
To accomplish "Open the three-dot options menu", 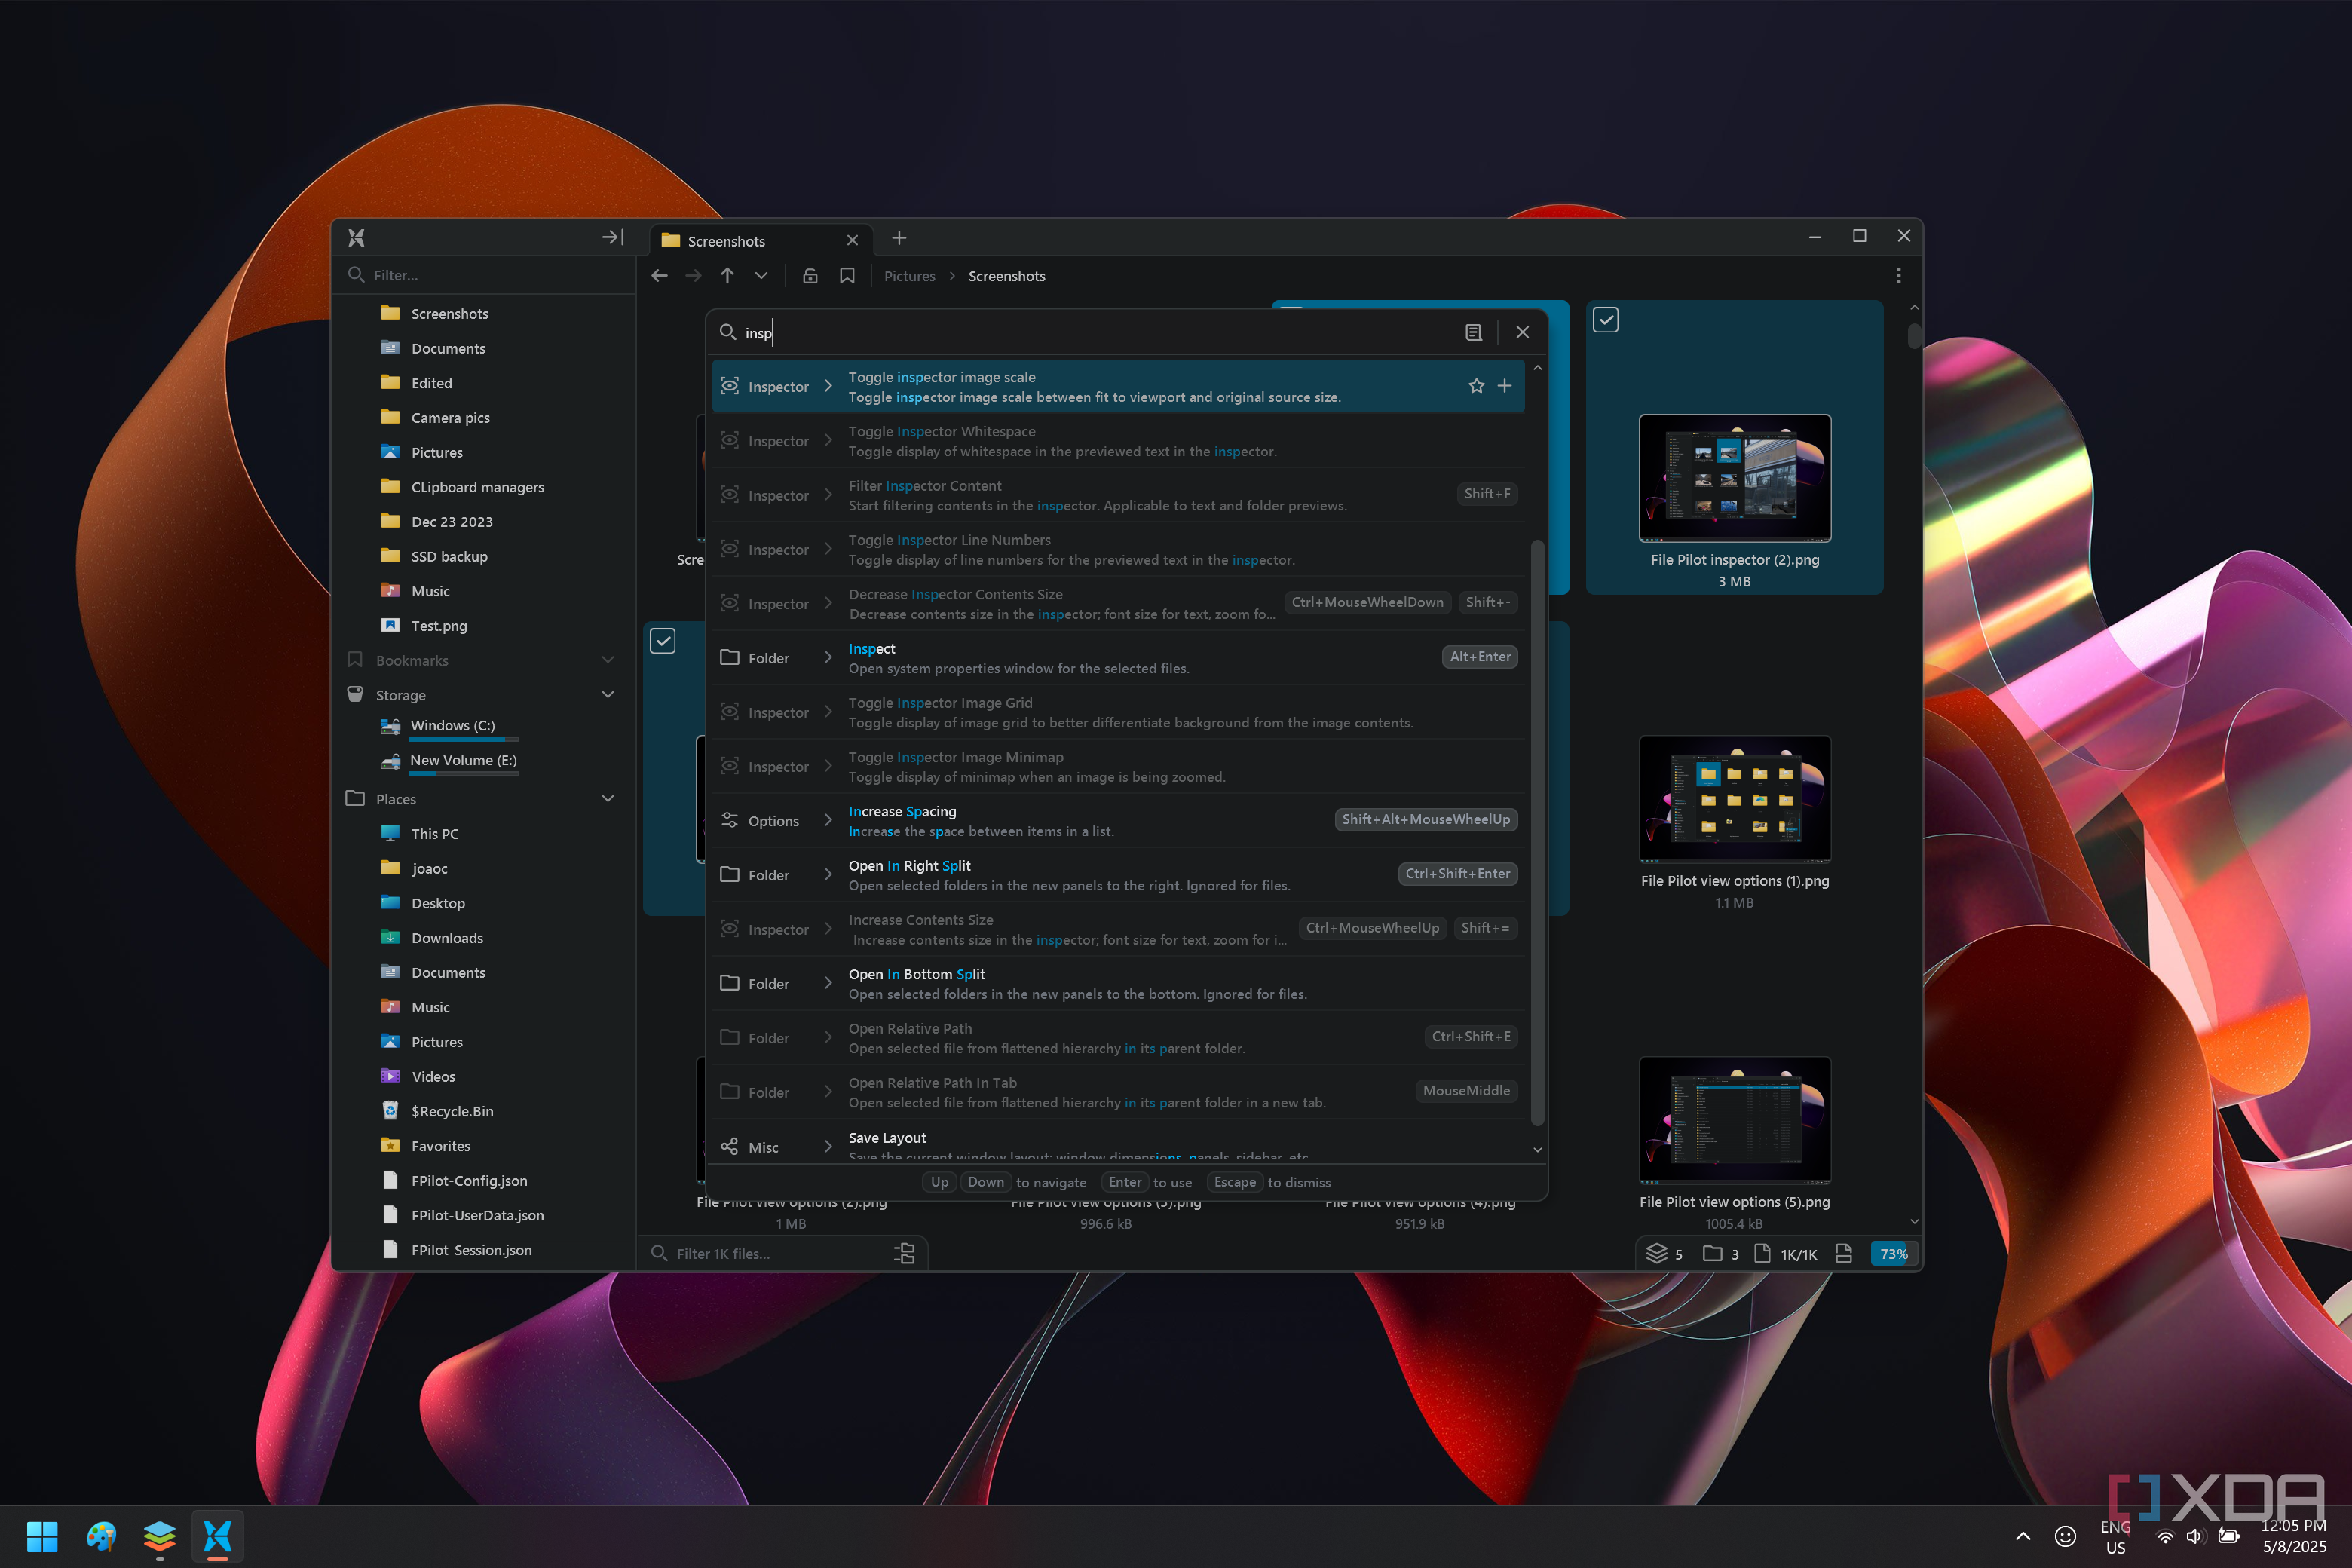I will pos(1898,276).
